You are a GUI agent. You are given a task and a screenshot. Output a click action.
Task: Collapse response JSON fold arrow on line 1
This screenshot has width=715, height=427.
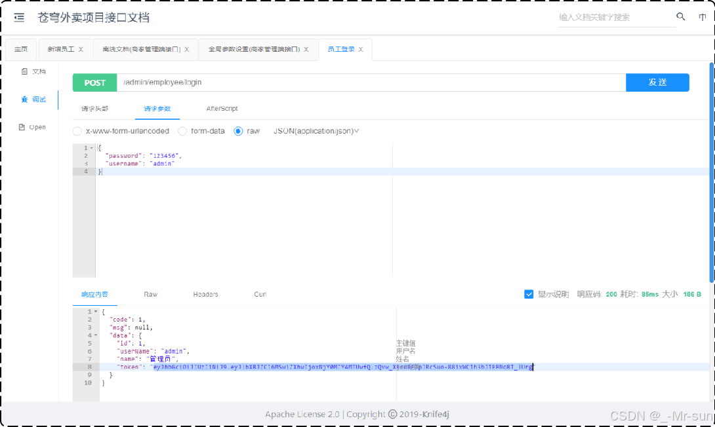pyautogui.click(x=95, y=311)
